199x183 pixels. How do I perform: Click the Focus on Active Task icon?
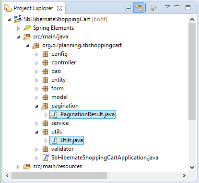pos(153,8)
